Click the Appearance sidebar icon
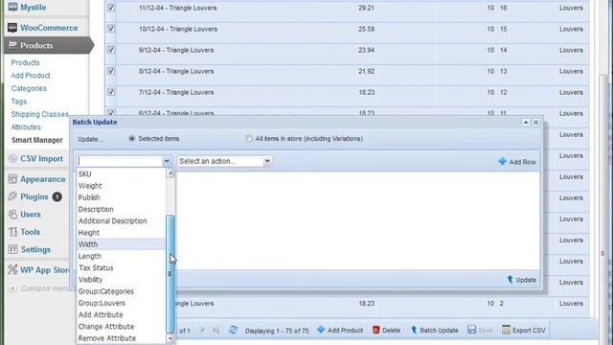 coord(12,179)
